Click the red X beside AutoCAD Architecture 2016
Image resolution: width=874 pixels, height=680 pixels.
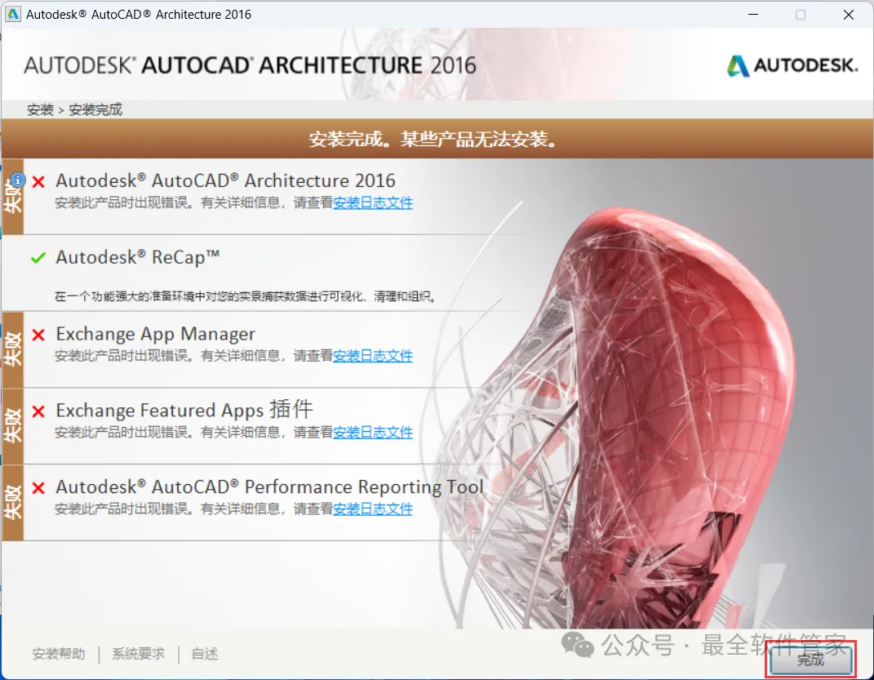pyautogui.click(x=38, y=182)
